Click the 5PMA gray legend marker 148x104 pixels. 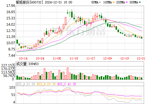pos(100,2)
